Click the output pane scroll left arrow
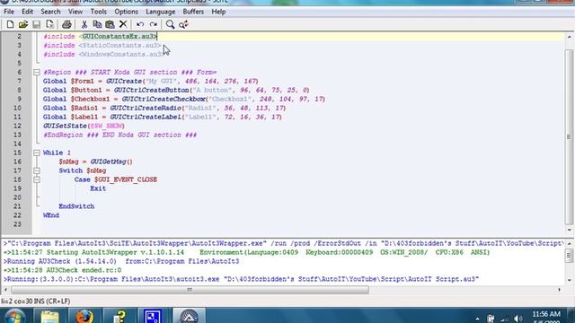This screenshot has width=575, height=323. (5, 290)
